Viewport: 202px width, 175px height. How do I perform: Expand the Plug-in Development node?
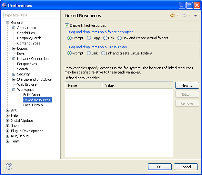click(8, 131)
